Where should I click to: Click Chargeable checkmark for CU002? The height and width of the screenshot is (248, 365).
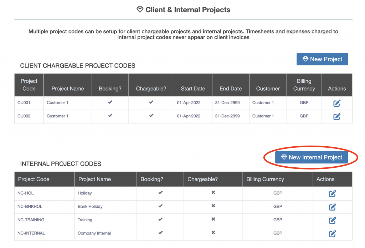coord(151,116)
